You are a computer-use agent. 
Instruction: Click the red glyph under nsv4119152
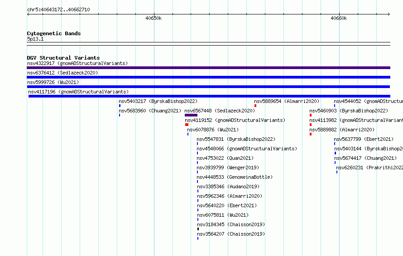click(x=187, y=125)
